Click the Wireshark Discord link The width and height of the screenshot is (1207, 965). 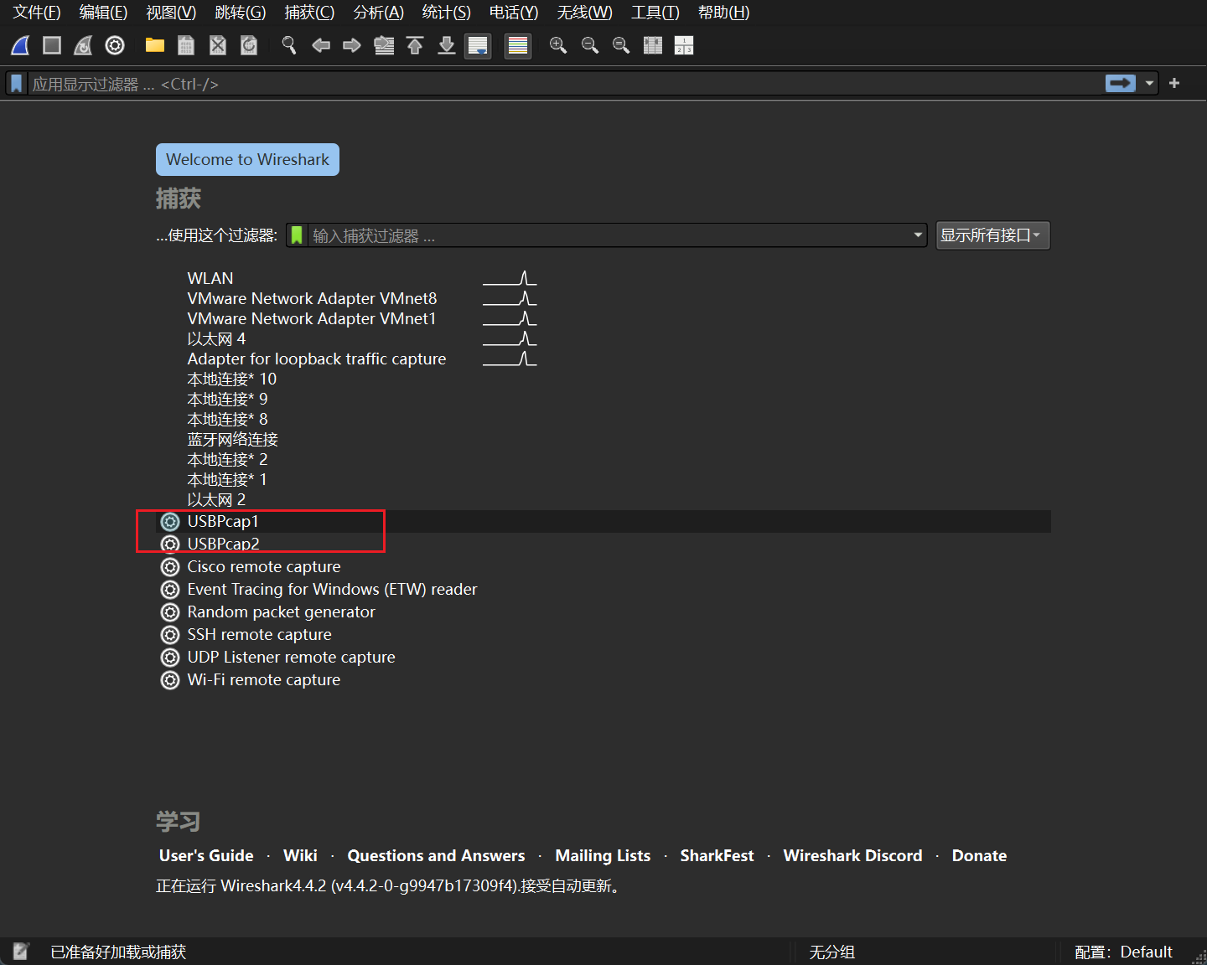tap(852, 855)
